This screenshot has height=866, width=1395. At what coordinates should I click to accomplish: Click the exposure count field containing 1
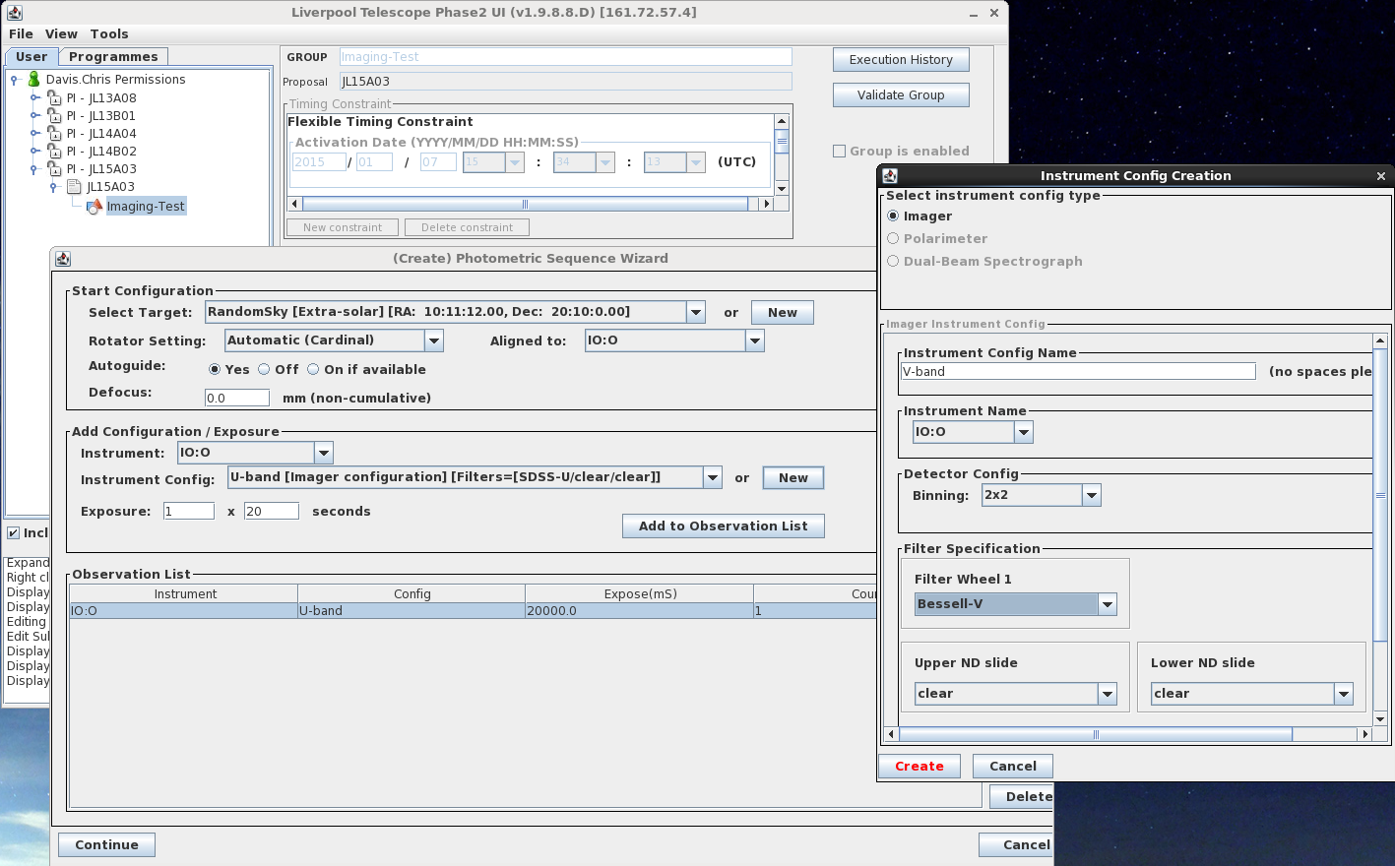[189, 511]
